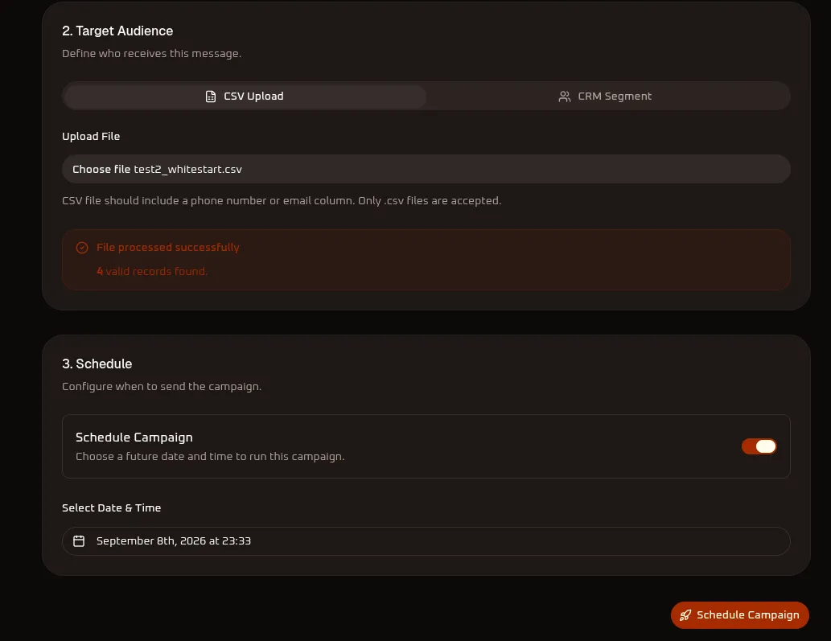Click the Schedule Campaign rocket button
The image size is (831, 641).
(739, 614)
